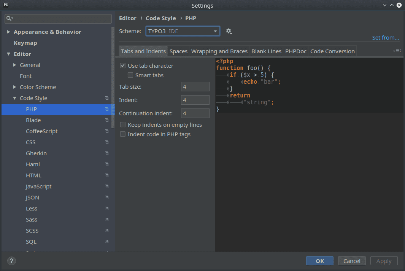Click the Continuation indent input field
Viewport: 405px width, 271px height.
(x=195, y=113)
